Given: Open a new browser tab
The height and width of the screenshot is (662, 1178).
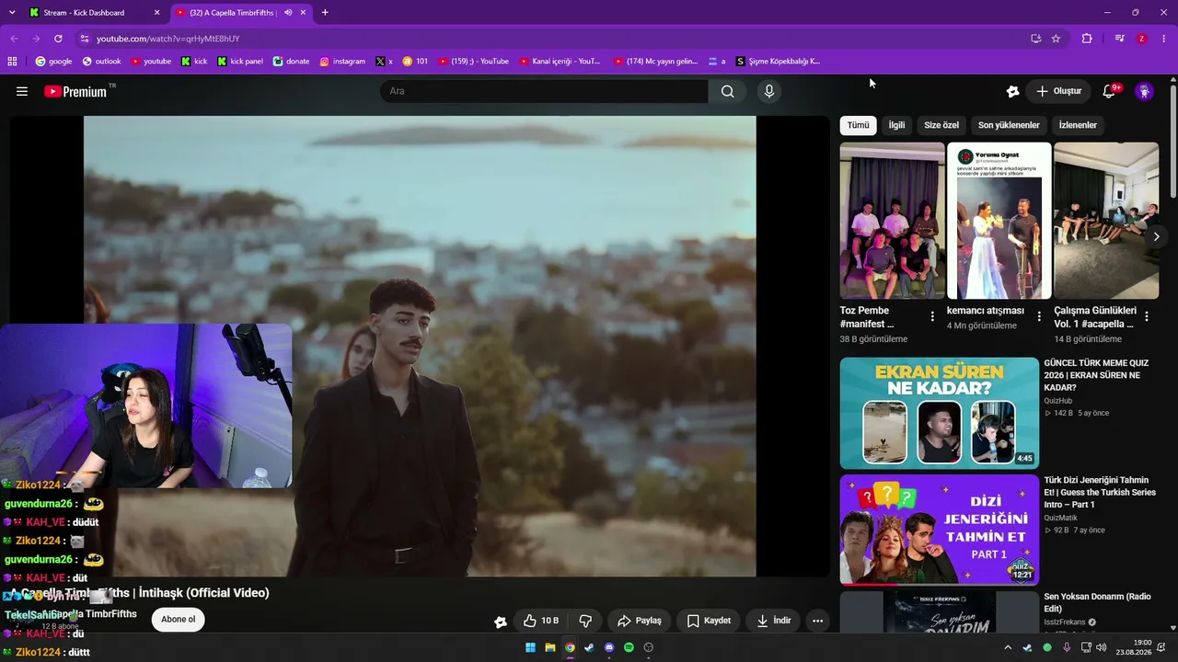Looking at the screenshot, I should [x=325, y=13].
